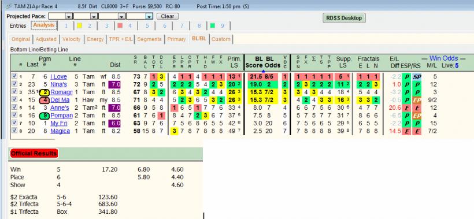474x219 pixels.
Task: Click the red E ESP badge for Anne's
Action: point(406,108)
